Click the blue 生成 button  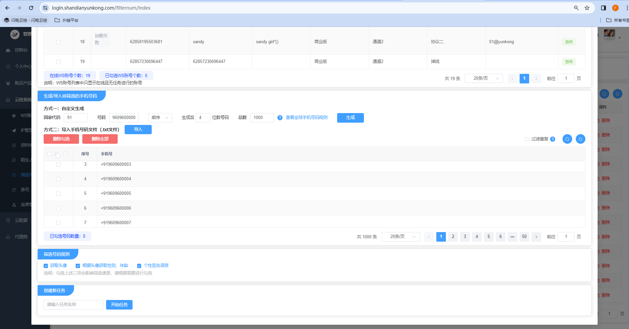coord(350,118)
